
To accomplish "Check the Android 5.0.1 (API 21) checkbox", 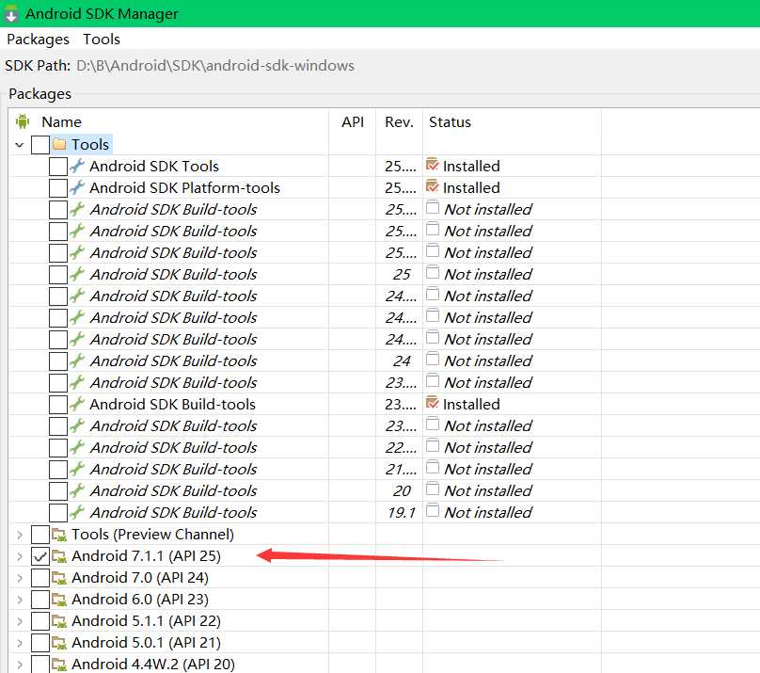I will (40, 643).
